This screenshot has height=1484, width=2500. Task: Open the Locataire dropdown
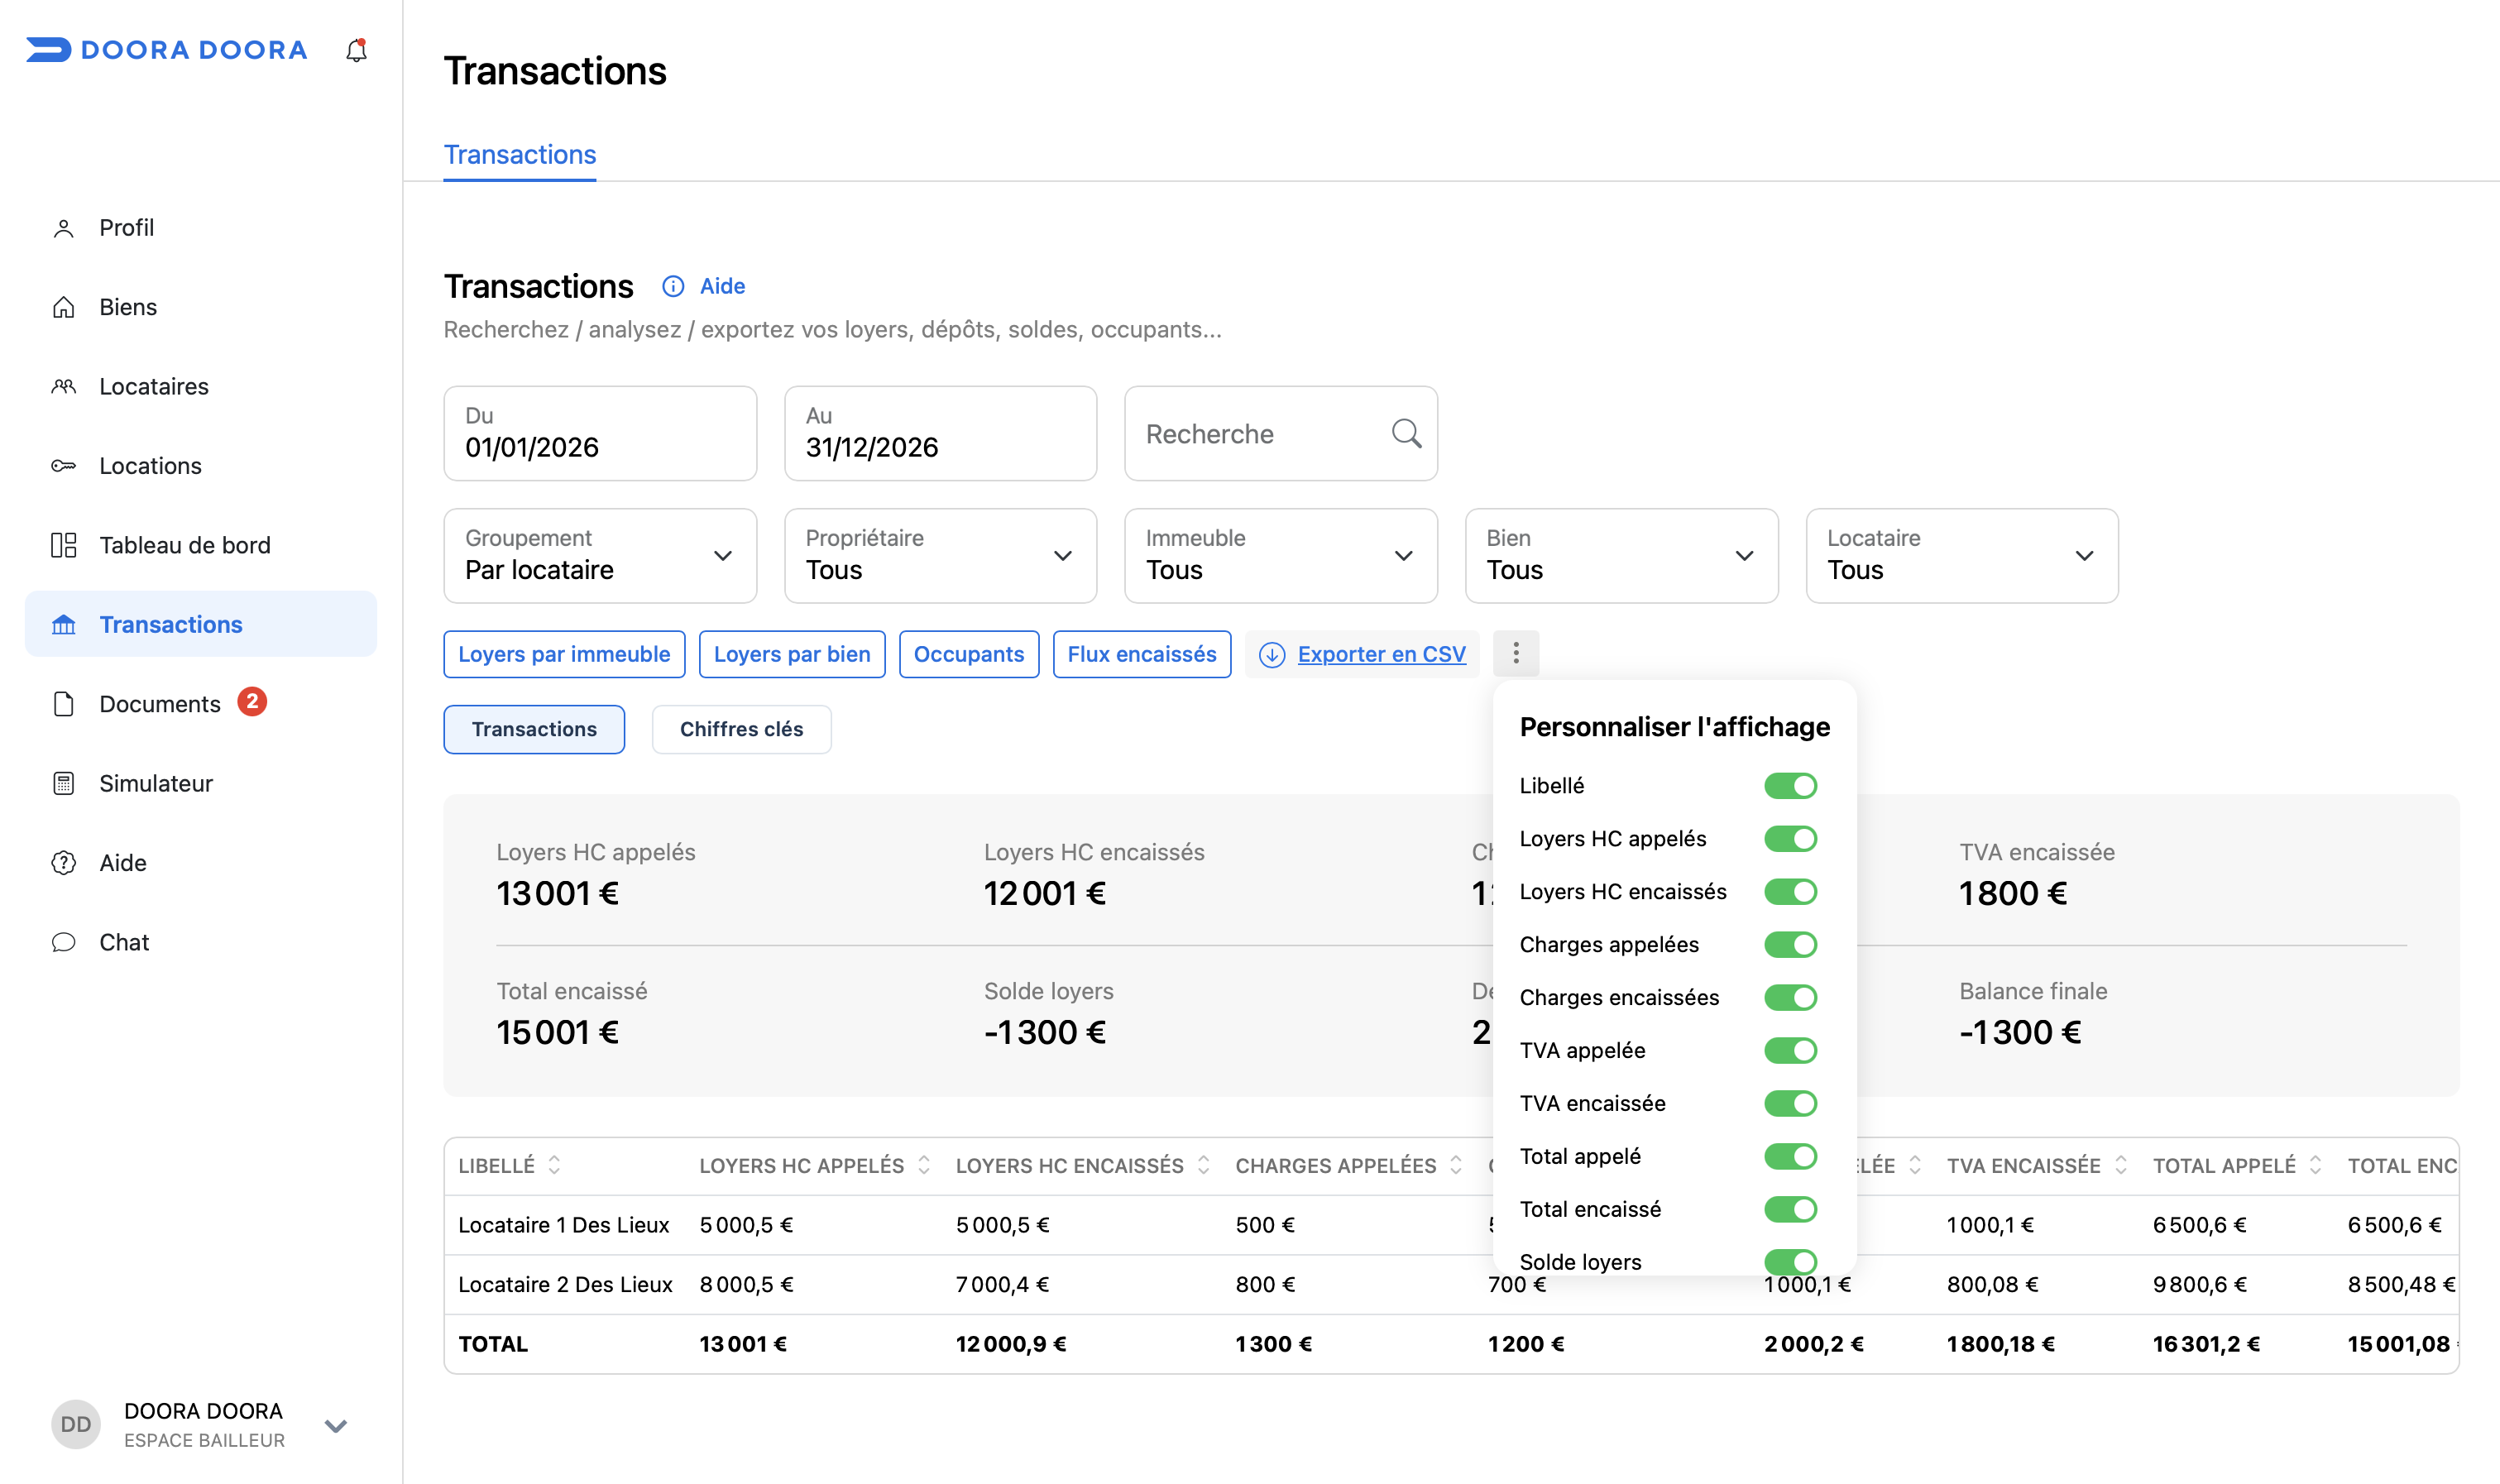[x=1962, y=556]
